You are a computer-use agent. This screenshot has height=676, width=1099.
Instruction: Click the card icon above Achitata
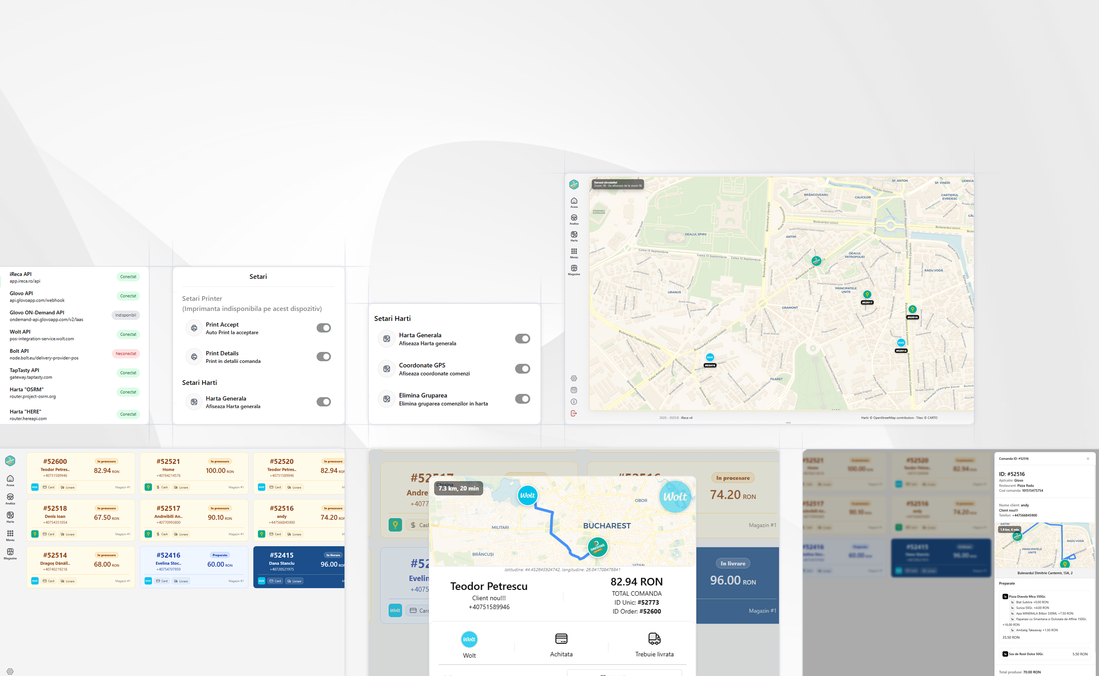coord(561,638)
